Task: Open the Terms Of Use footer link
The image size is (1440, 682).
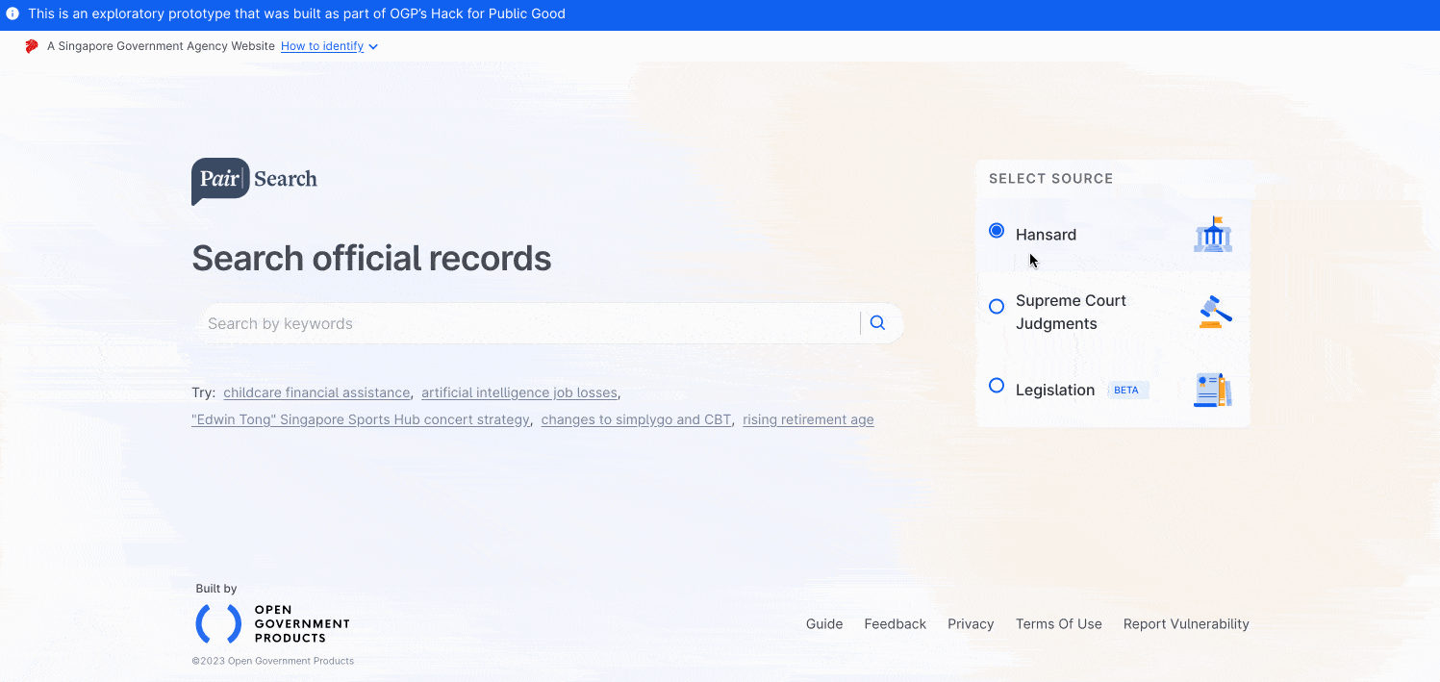Action: coord(1059,624)
